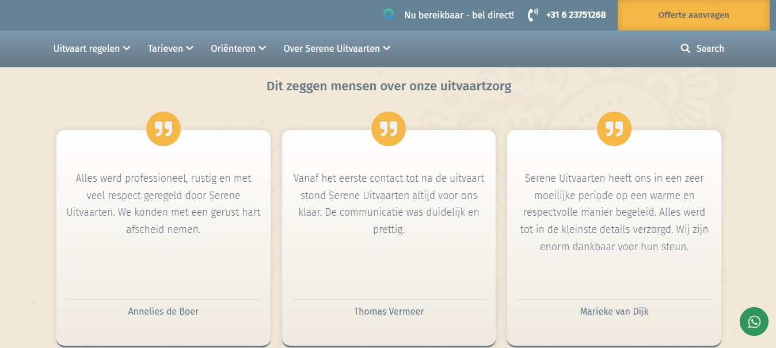Click quote icon above Marieke van Dijk review
The width and height of the screenshot is (776, 348).
(614, 129)
